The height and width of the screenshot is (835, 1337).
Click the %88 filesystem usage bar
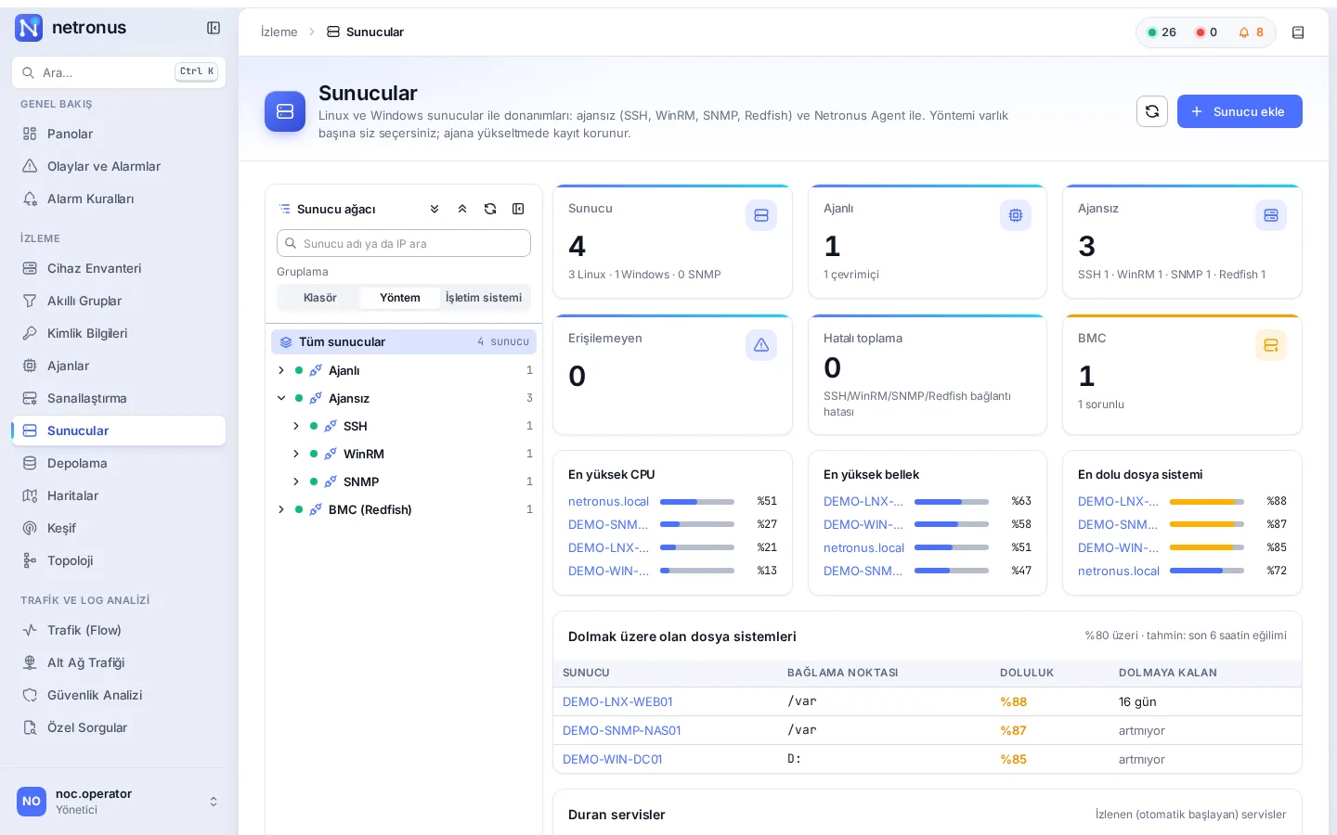1207,502
